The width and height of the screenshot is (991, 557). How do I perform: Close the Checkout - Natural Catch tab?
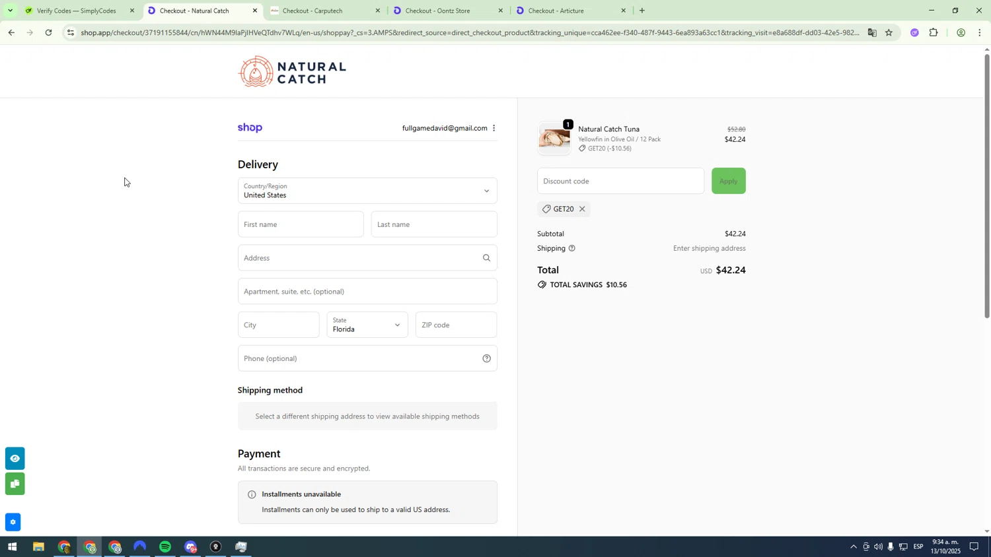pos(255,11)
